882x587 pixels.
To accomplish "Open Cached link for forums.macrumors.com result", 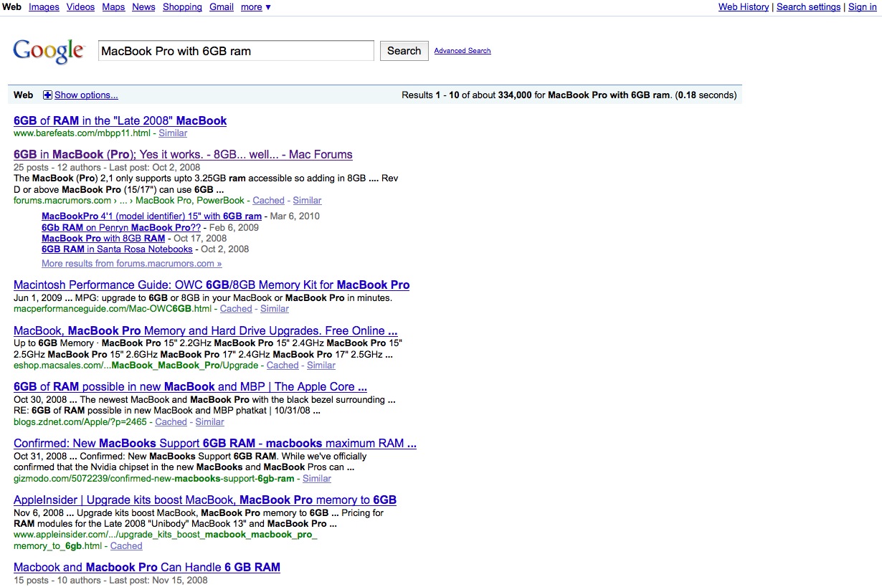I will tap(268, 201).
